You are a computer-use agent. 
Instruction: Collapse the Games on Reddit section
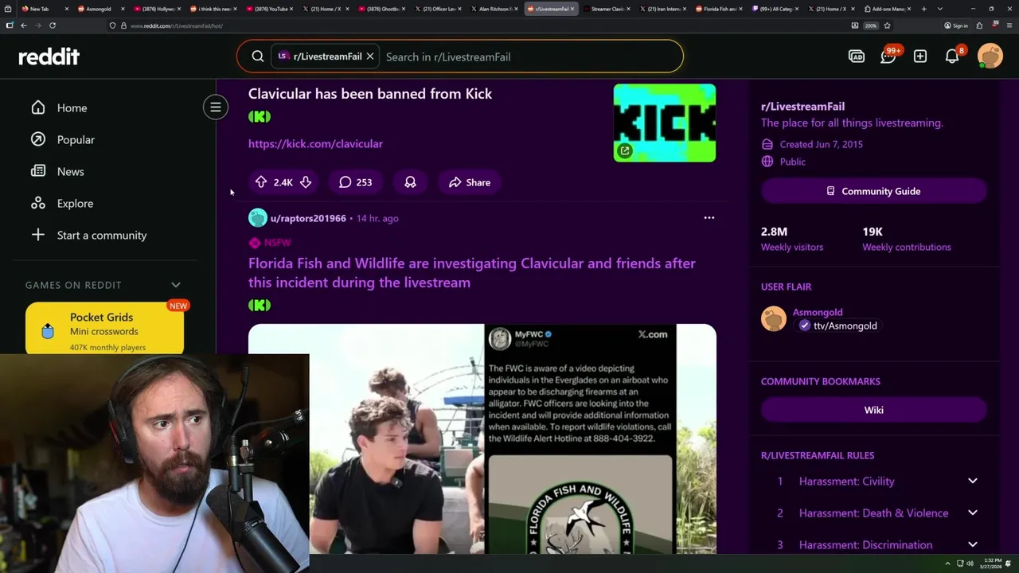tap(176, 285)
